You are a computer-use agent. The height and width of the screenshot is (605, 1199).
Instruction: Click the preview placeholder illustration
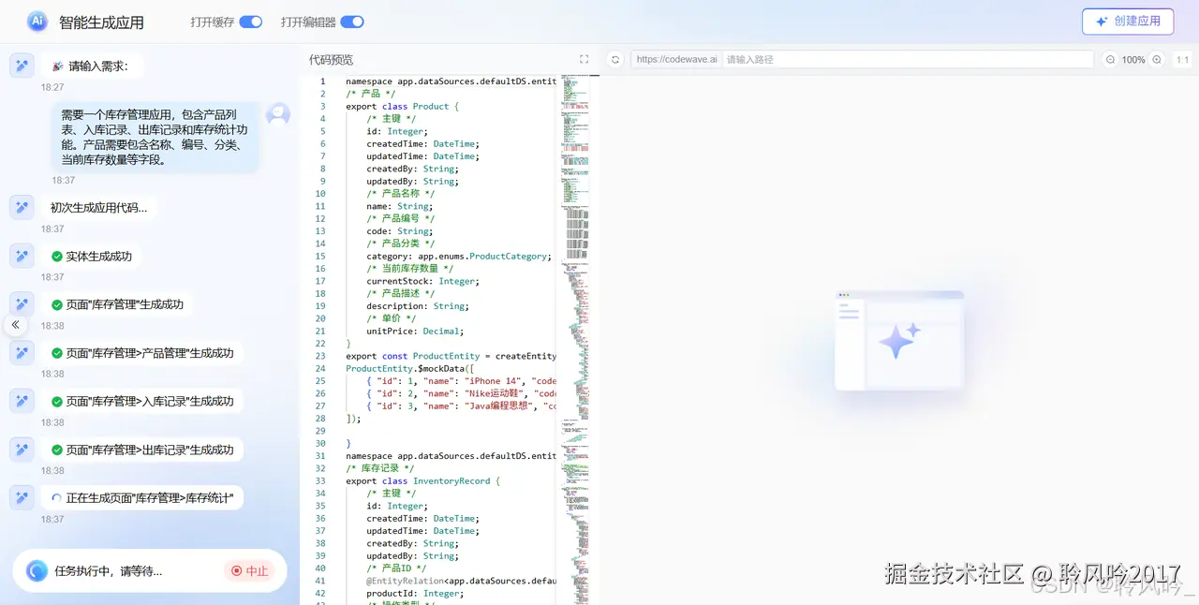click(899, 340)
